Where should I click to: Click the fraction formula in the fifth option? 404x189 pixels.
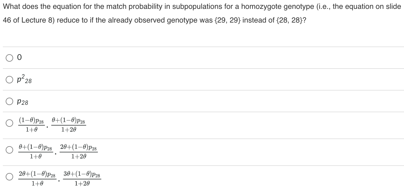point(57,150)
